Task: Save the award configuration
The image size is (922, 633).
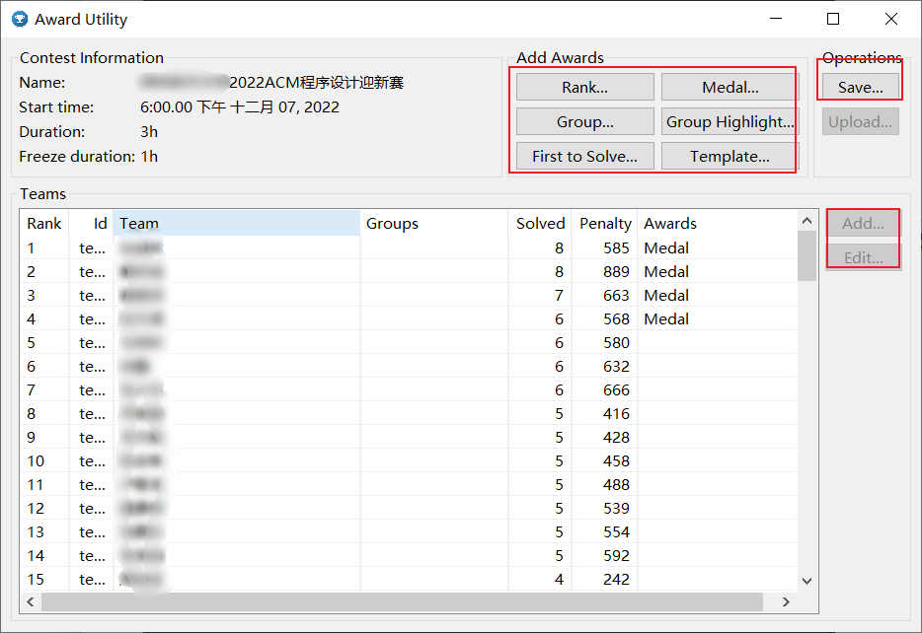Action: [x=858, y=87]
